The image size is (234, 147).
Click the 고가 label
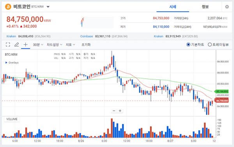[123, 18]
